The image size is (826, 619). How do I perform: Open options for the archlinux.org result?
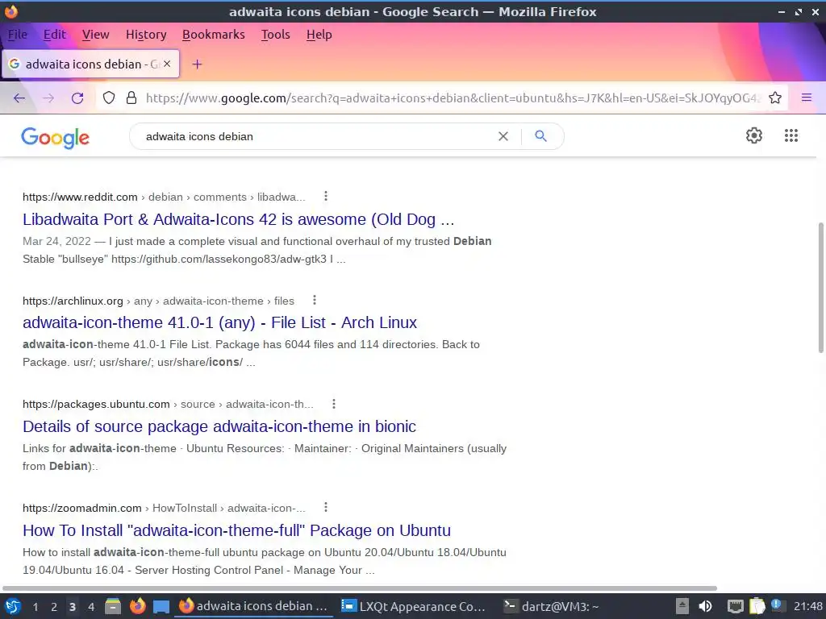(x=315, y=300)
